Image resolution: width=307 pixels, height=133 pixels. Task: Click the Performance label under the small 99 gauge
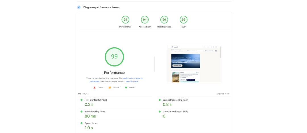pos(125,27)
